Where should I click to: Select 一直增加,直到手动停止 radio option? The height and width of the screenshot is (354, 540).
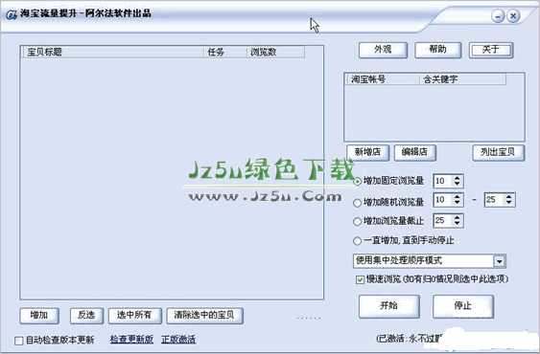357,240
